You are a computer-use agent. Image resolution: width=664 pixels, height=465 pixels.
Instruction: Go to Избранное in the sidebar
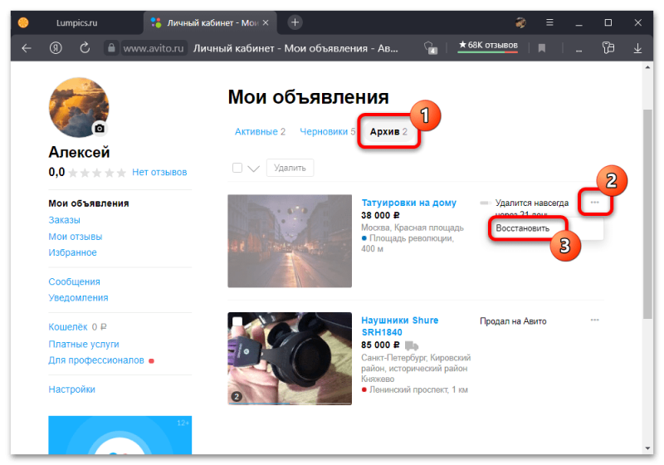[72, 252]
